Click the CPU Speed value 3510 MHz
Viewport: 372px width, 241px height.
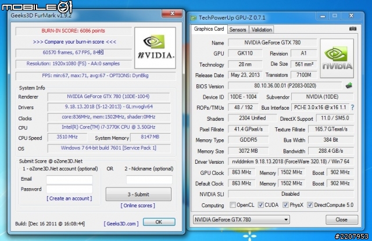pos(67,137)
